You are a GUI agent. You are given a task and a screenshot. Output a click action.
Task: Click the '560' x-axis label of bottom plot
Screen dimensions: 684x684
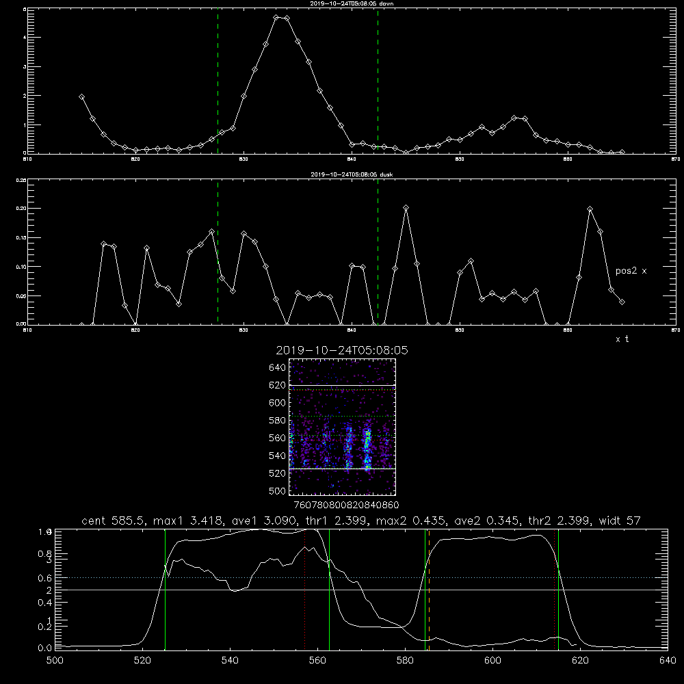(317, 661)
